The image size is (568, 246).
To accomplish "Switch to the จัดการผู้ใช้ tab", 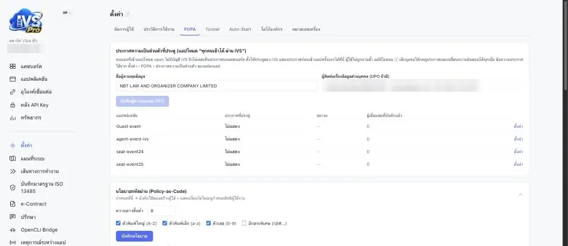I will click(124, 29).
